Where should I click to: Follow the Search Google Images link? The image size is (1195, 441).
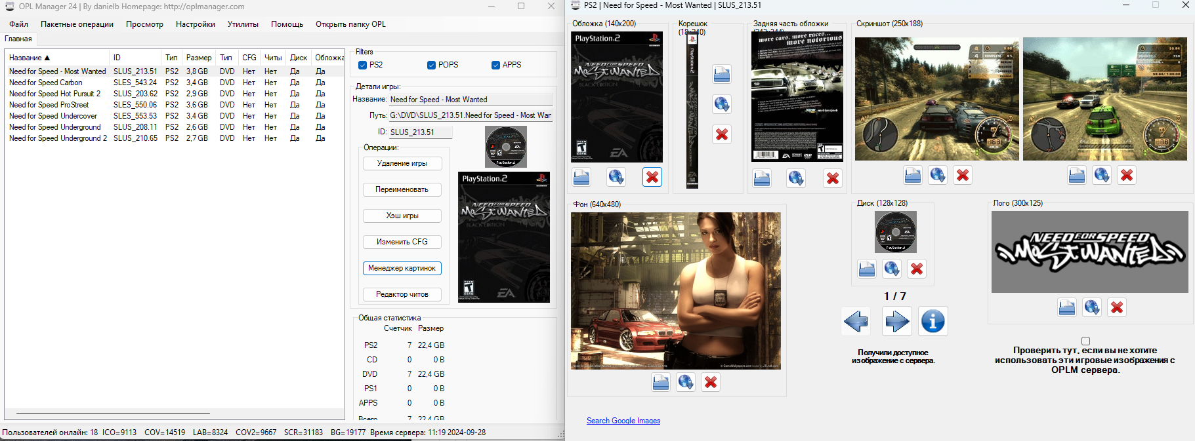623,421
